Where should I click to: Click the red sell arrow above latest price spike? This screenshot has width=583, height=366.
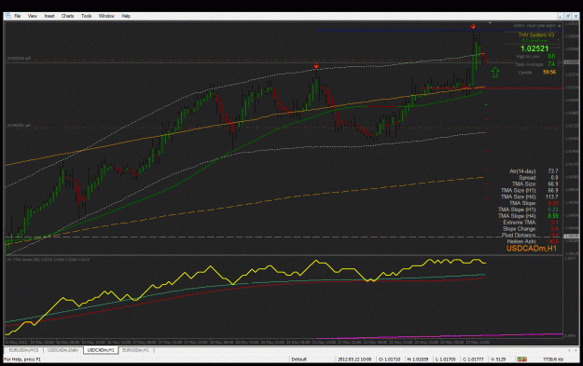(473, 26)
